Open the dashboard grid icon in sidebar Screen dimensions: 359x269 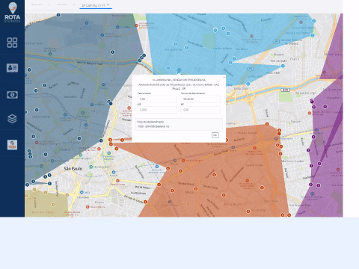12,43
